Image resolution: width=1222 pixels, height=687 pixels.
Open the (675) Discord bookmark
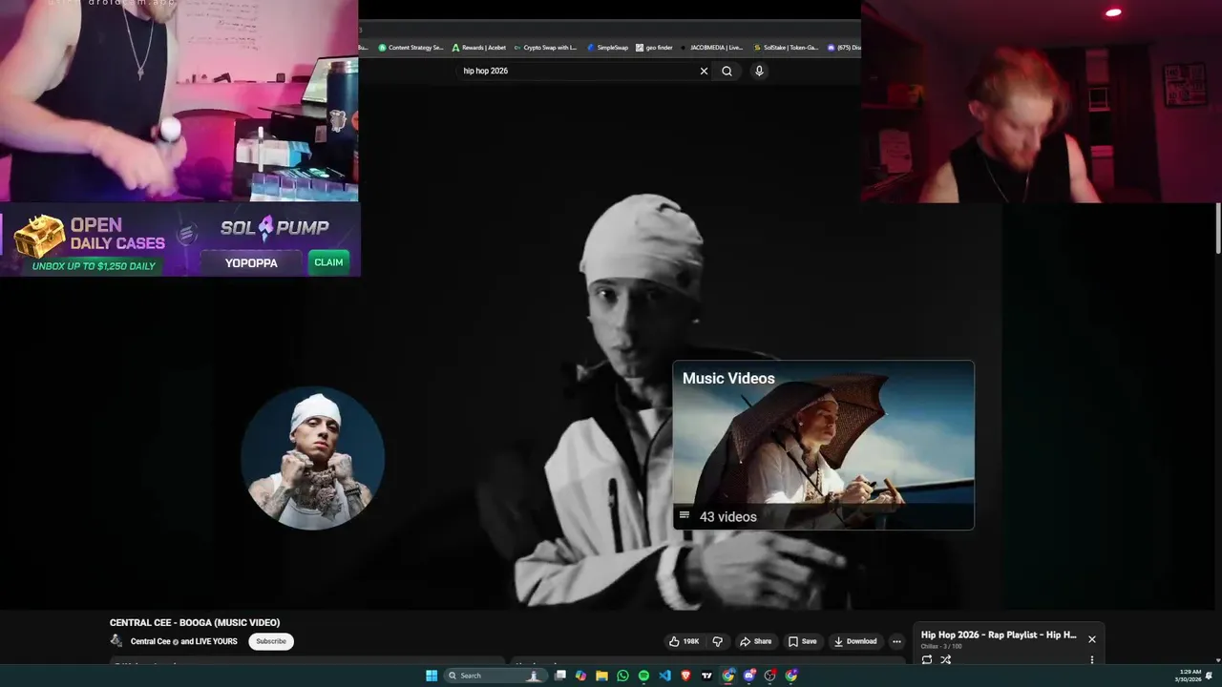844,47
